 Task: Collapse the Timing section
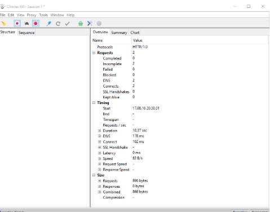(94, 103)
